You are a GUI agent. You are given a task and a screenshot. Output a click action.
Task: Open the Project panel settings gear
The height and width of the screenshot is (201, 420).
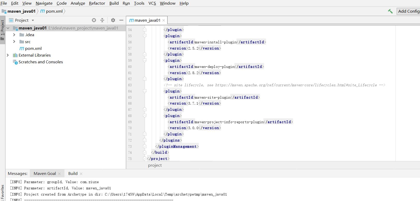point(113,20)
